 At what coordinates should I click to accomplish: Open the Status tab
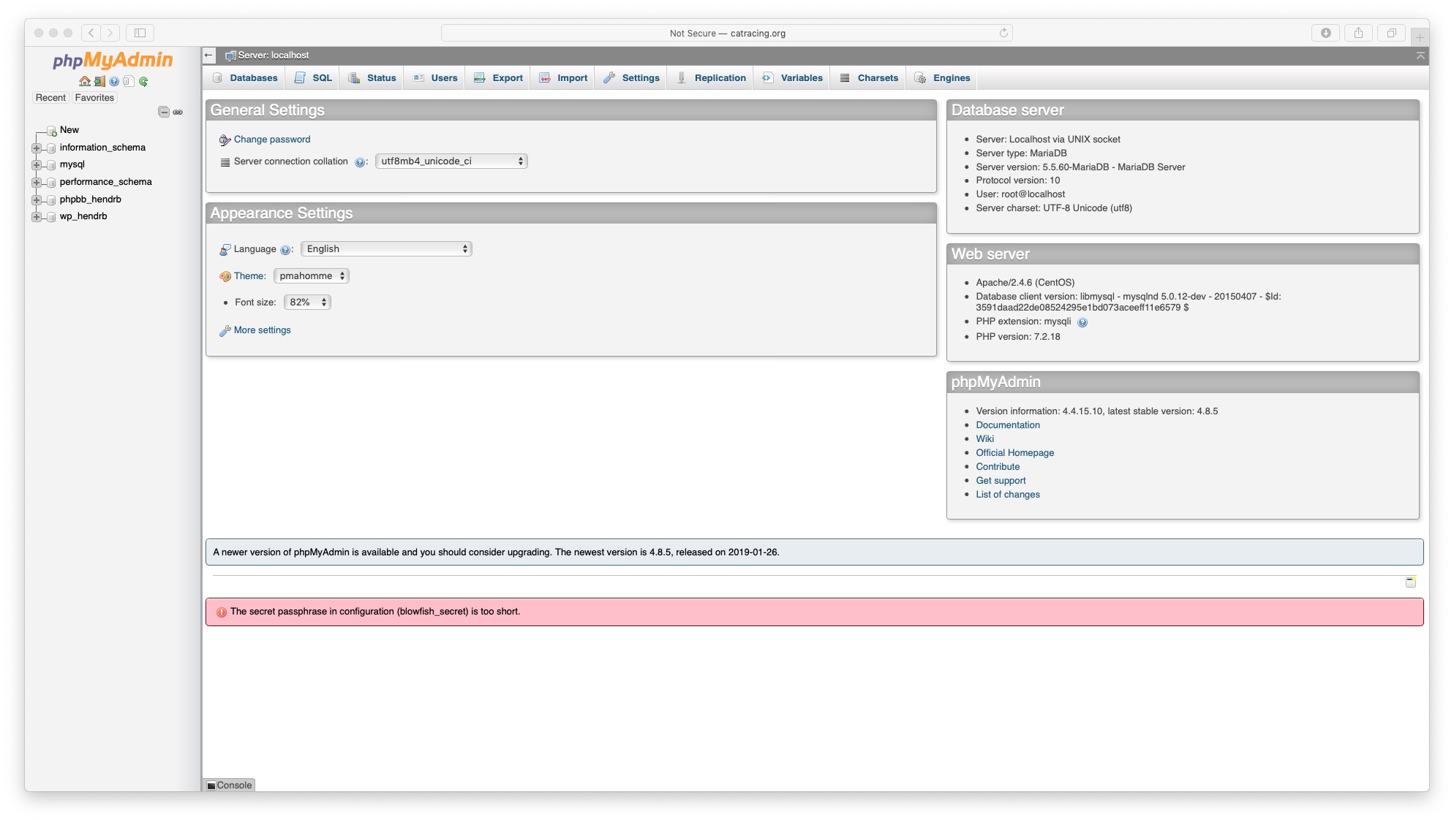point(372,78)
